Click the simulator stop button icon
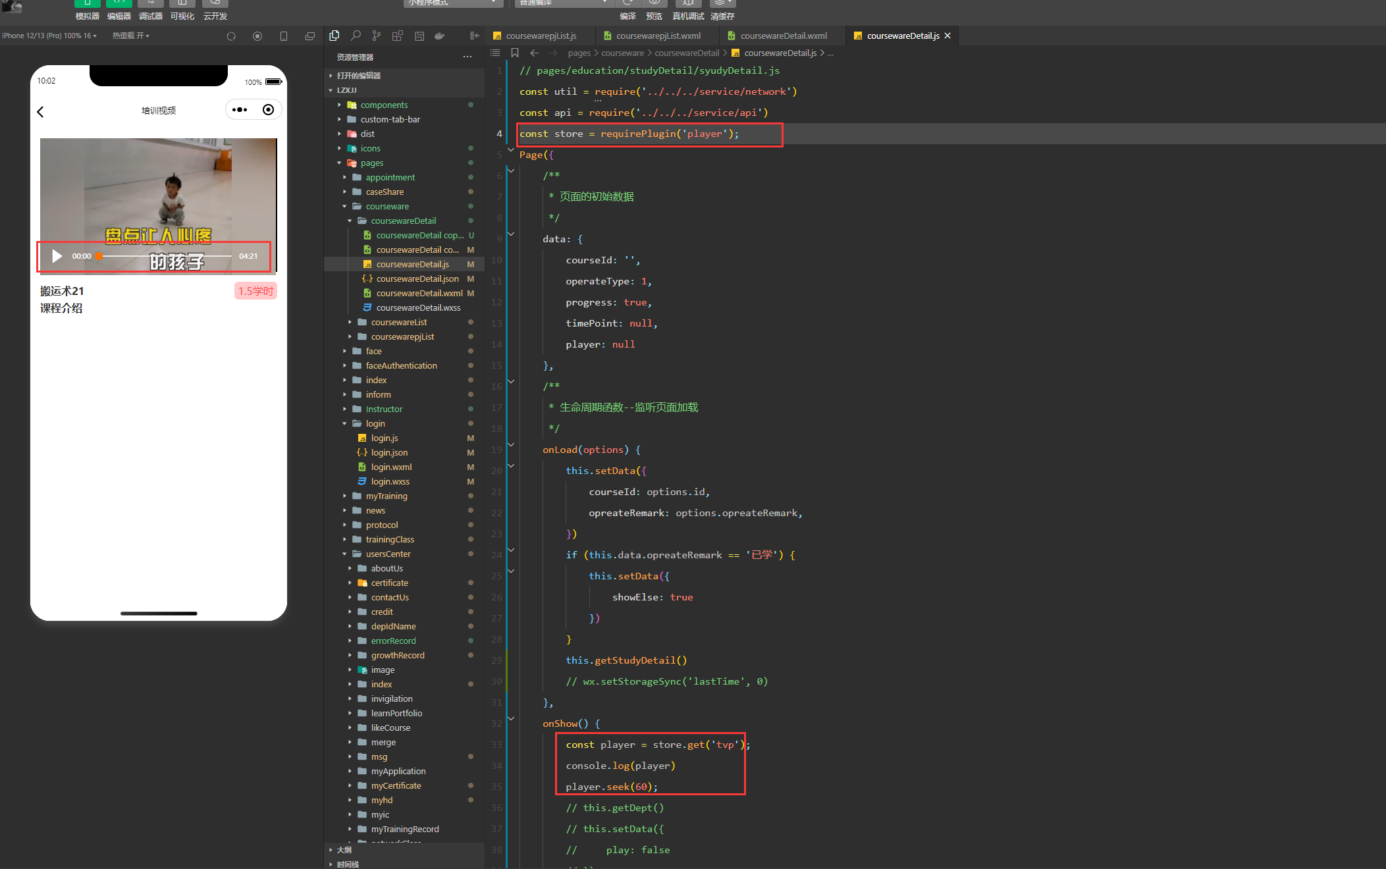The height and width of the screenshot is (869, 1386). point(257,36)
